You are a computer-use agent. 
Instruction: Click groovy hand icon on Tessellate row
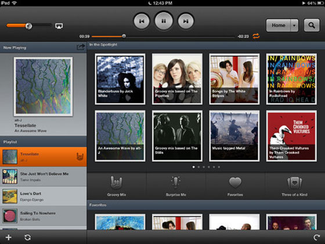(x=80, y=157)
